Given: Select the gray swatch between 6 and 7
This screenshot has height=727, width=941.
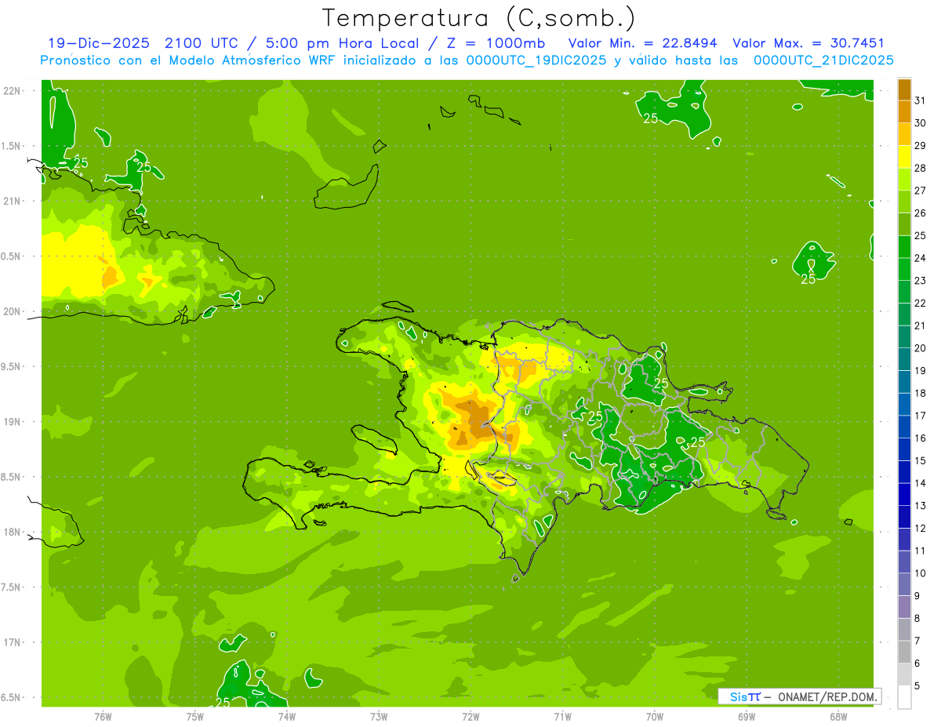Looking at the screenshot, I should (x=904, y=652).
